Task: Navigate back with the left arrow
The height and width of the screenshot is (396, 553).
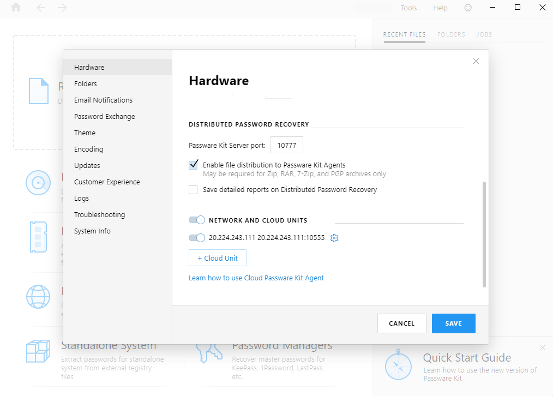Action: [41, 8]
